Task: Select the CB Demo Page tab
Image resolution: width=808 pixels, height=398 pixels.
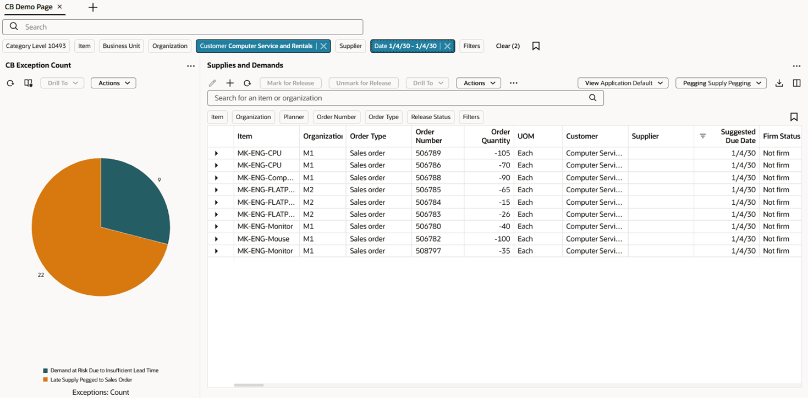Action: point(29,7)
